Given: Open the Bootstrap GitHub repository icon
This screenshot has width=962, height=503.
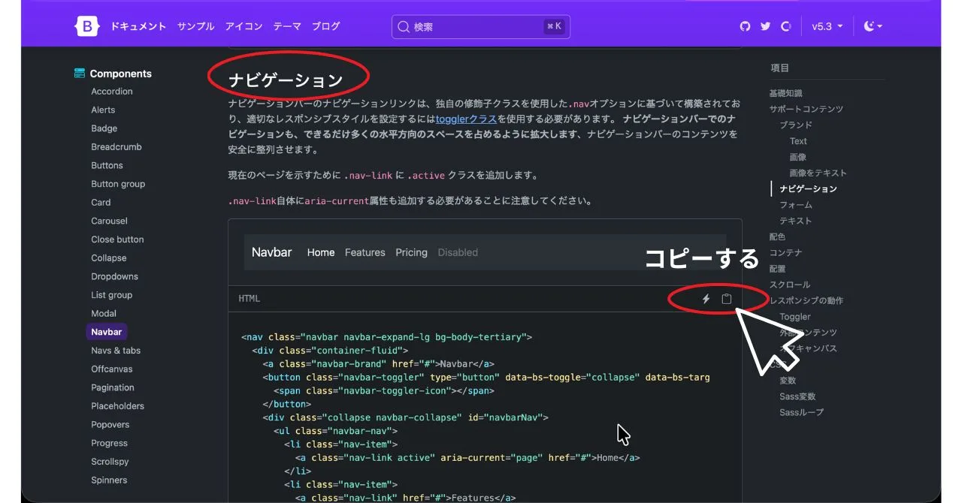Looking at the screenshot, I should point(745,26).
